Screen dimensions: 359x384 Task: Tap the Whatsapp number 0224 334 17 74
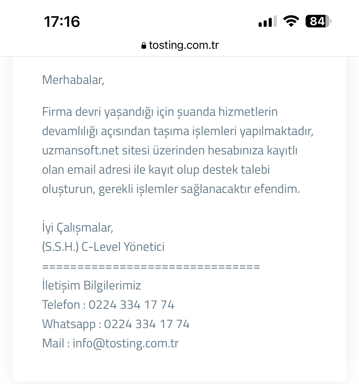click(x=147, y=324)
